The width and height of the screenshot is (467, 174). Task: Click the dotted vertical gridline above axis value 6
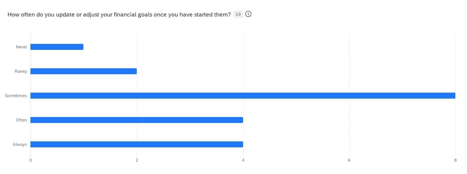[x=349, y=60]
